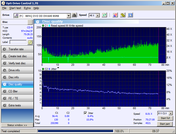Save results with the floppy disk icon
This screenshot has height=134, width=176.
[x=130, y=15]
